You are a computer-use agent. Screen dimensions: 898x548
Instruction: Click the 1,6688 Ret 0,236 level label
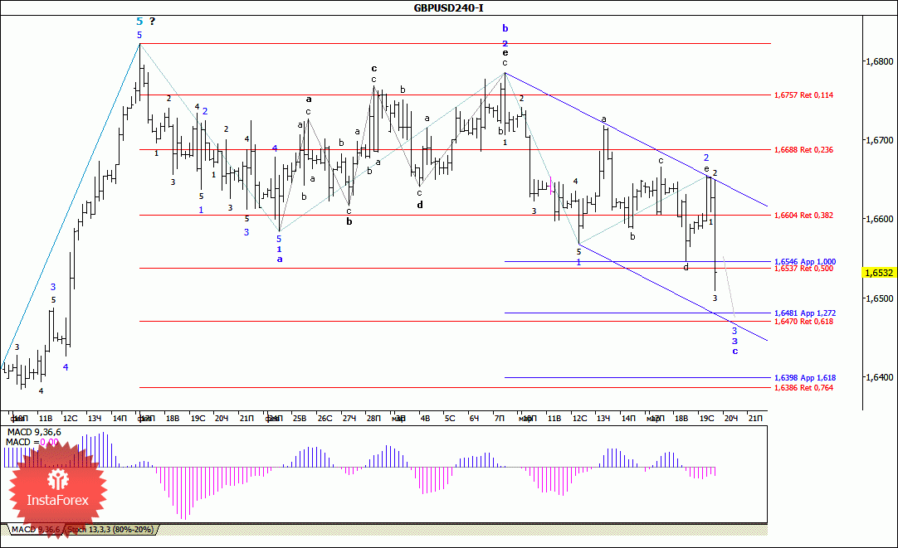[803, 150]
